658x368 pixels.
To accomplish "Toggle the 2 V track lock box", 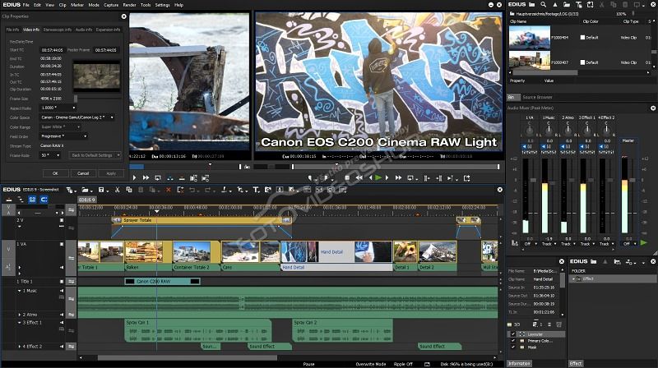I will tap(62, 220).
